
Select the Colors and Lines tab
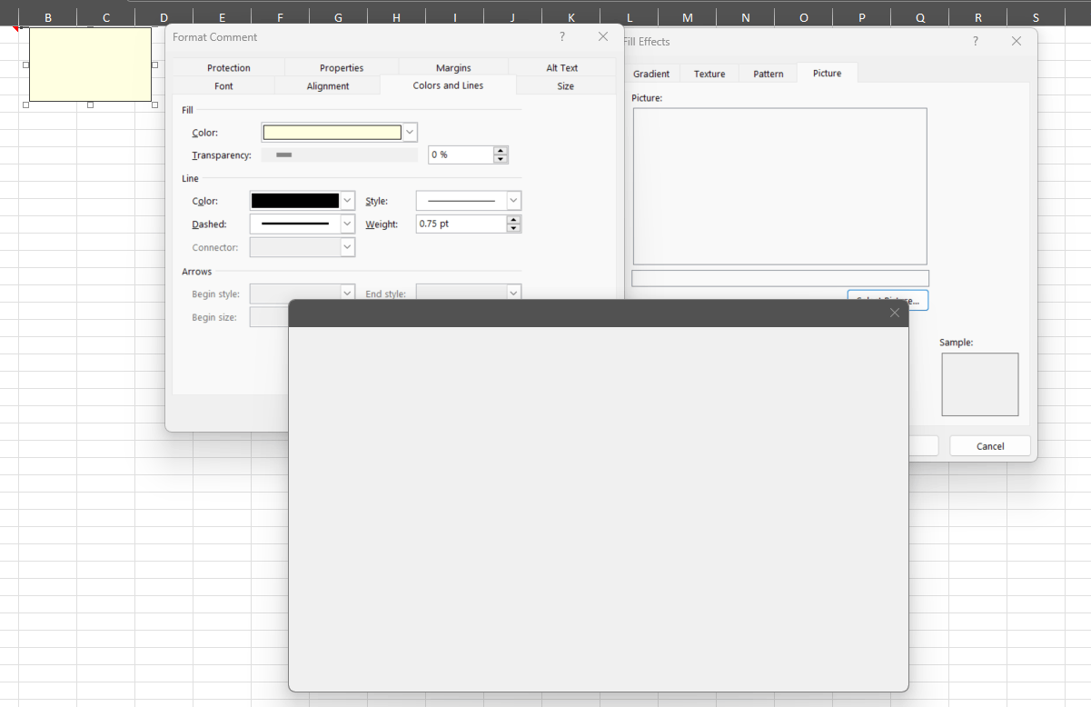pyautogui.click(x=448, y=85)
